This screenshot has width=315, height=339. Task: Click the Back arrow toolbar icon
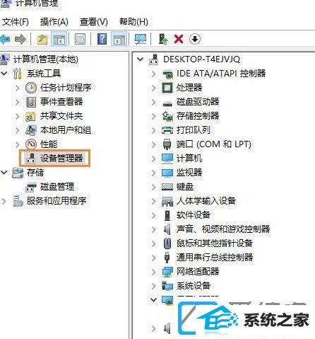5,39
